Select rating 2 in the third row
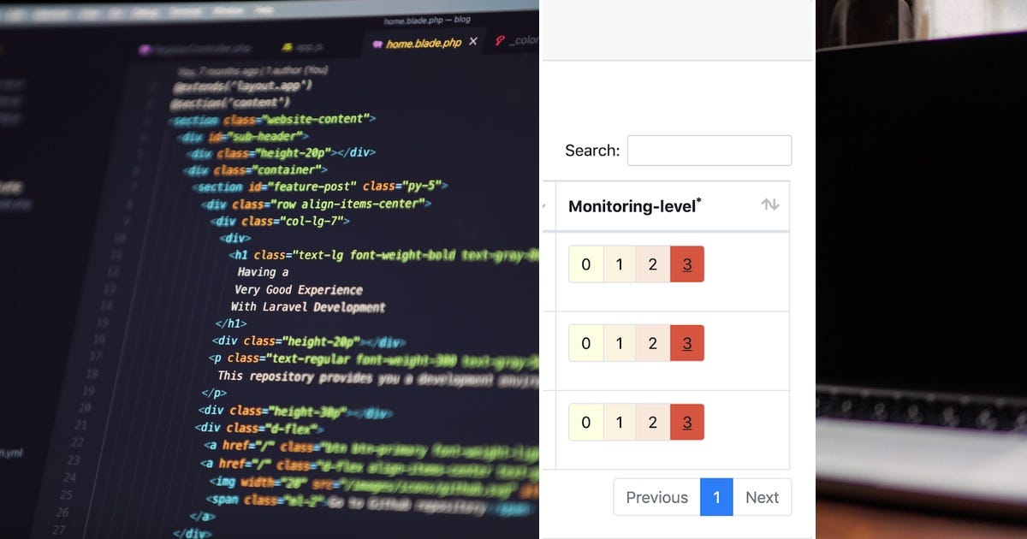 (652, 421)
